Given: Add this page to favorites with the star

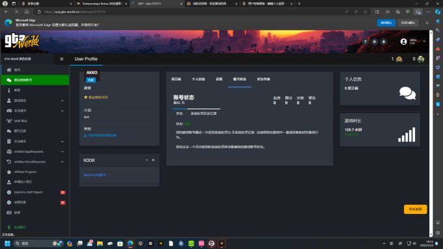Looking at the screenshot, I should coord(365,12).
